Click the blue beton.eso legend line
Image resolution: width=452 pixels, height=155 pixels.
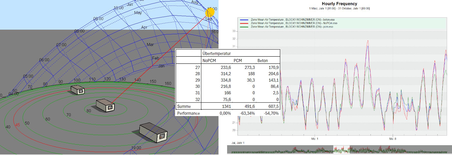click(244, 20)
